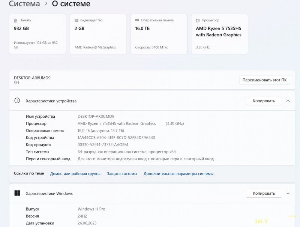Screen dimensions: 300x227
Task: Click the Процессор chip icon
Action: coord(198,20)
